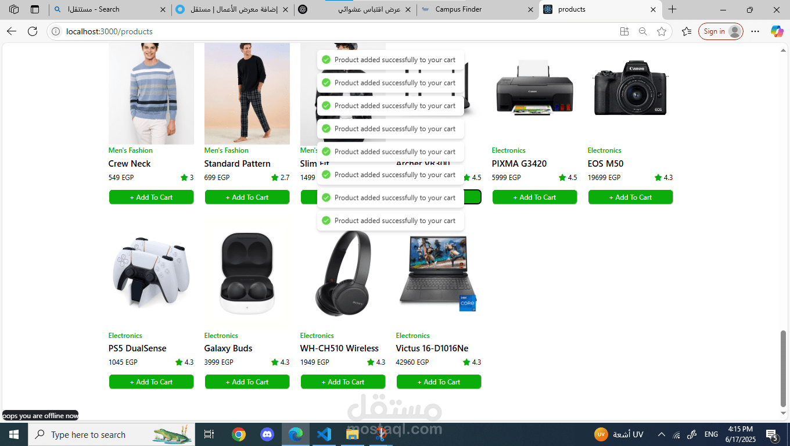Click the zoom out magnifier in address bar
The width and height of the screenshot is (790, 446).
pos(643,31)
